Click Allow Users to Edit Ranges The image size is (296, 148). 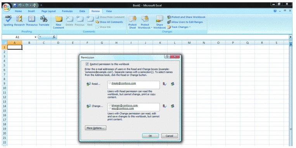[185, 22]
